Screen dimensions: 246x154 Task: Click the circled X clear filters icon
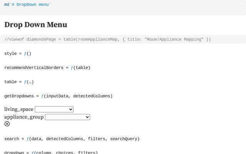pyautogui.click(x=7, y=124)
